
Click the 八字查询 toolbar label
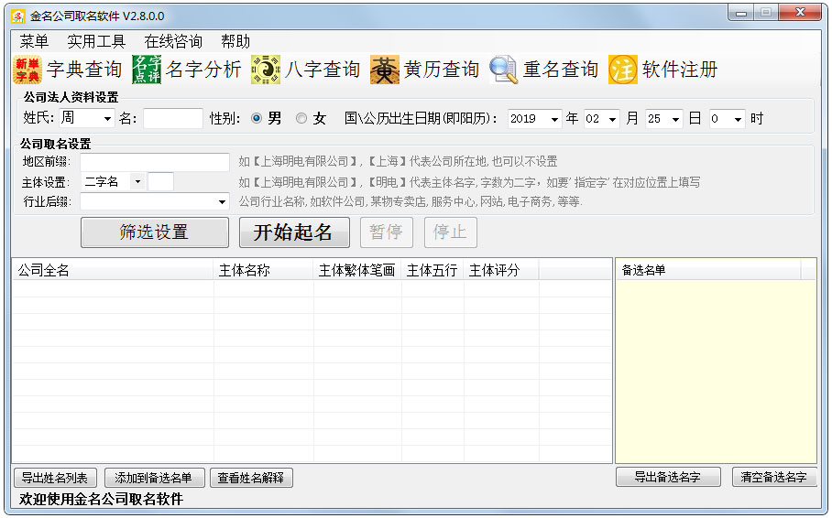coord(323,70)
